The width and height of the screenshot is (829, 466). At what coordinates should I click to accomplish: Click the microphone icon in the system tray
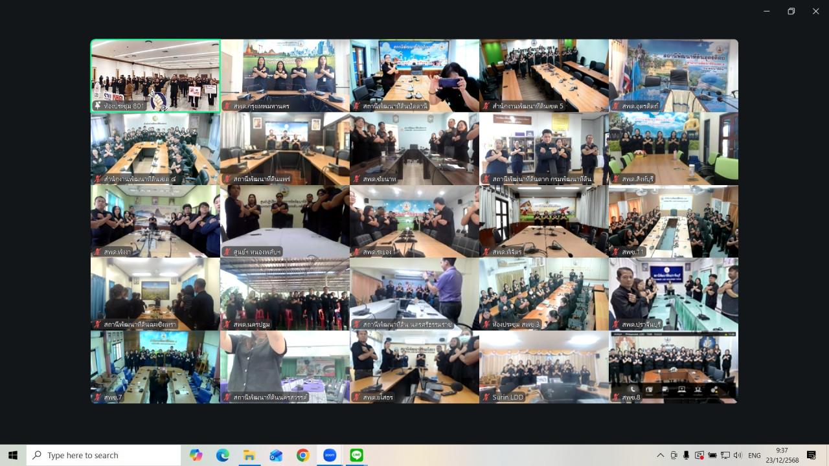[x=687, y=455]
